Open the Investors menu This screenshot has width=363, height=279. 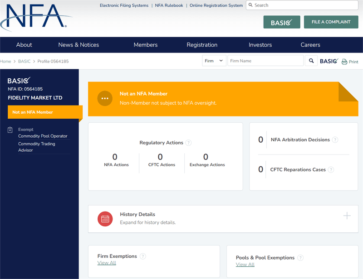click(x=260, y=45)
